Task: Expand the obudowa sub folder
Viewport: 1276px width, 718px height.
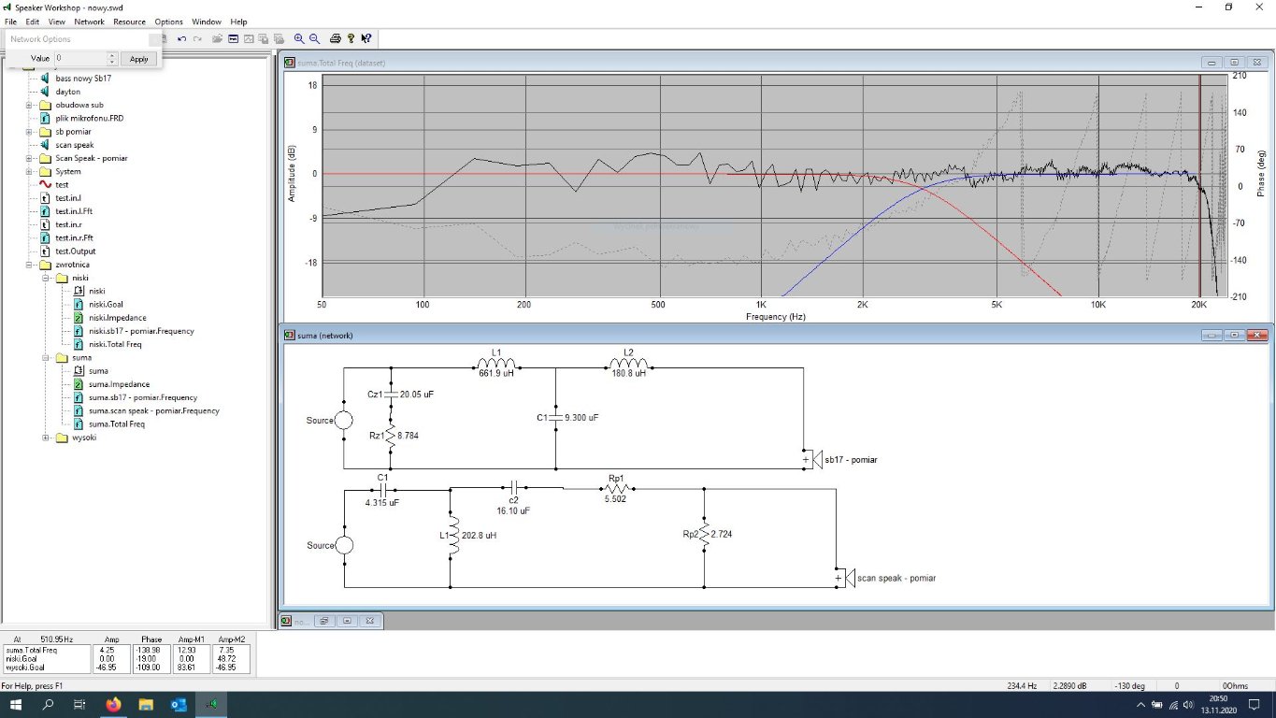Action: [x=31, y=106]
